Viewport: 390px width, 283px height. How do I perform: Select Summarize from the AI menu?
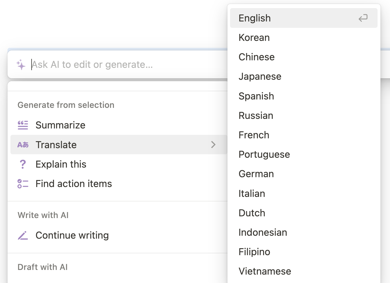(x=60, y=125)
